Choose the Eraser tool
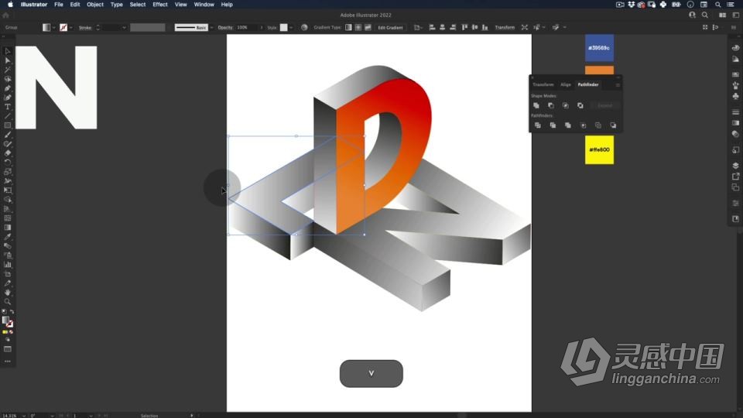Image resolution: width=743 pixels, height=418 pixels. pyautogui.click(x=8, y=153)
